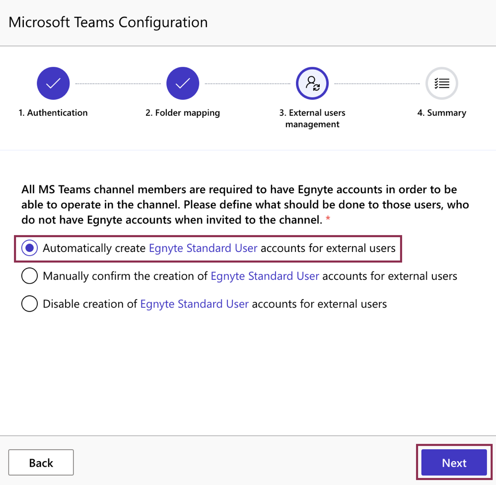Open Egnyte Standard User link in Manually confirm option
Viewport: 496px width, 485px height.
click(x=265, y=276)
